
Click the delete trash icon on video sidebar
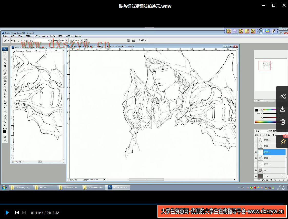click(x=283, y=122)
